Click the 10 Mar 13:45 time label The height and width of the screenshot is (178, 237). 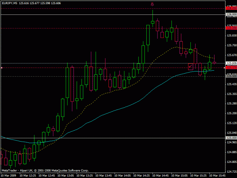pos(104,176)
